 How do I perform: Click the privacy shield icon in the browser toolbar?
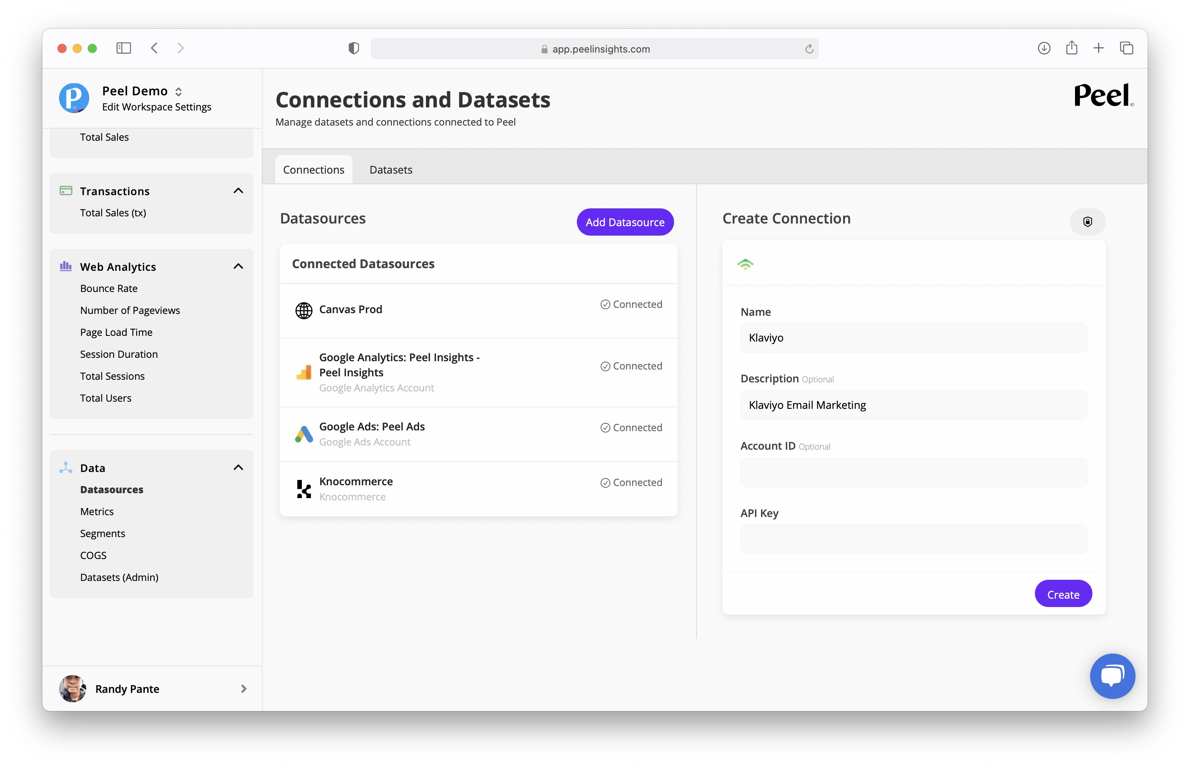[353, 48]
